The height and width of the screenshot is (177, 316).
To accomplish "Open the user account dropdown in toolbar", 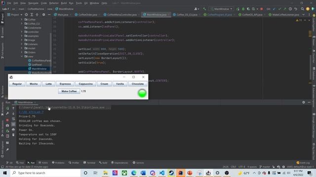I will click(x=197, y=9).
